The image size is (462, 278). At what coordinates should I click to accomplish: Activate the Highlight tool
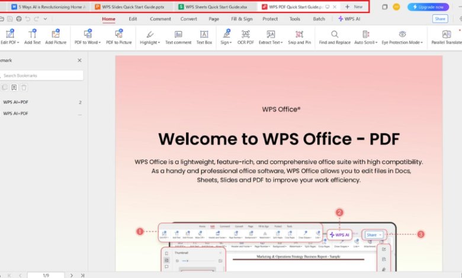tap(150, 37)
